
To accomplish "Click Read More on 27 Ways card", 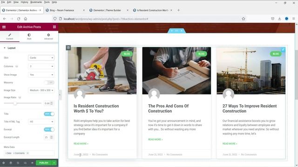I will 230,144.
